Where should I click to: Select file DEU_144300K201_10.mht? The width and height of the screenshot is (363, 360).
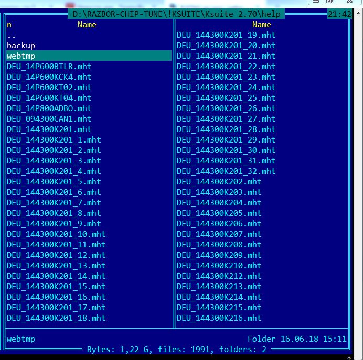point(56,234)
